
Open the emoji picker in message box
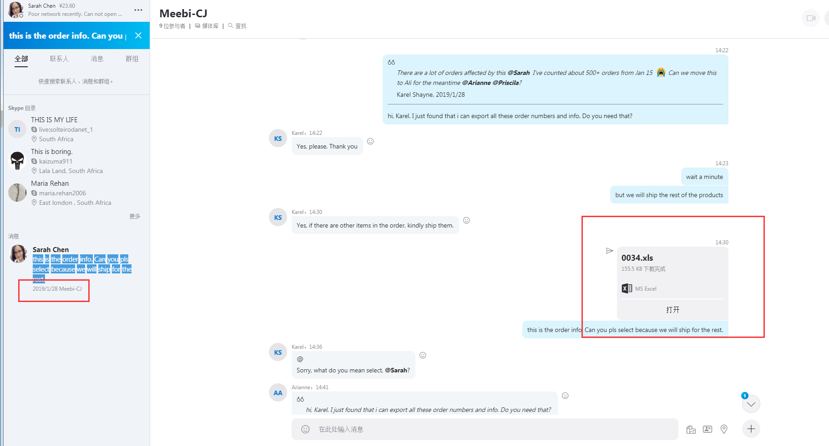click(x=305, y=429)
